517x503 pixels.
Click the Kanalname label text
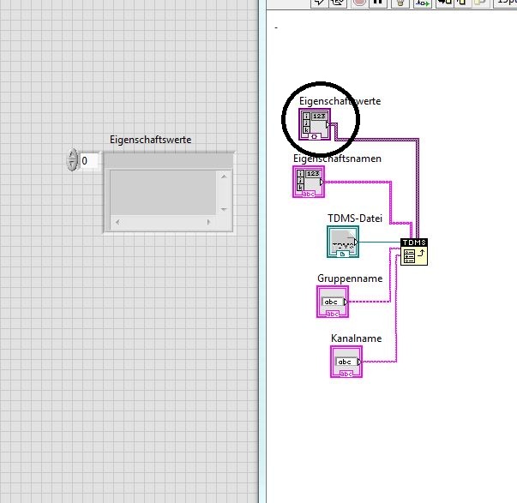[356, 338]
